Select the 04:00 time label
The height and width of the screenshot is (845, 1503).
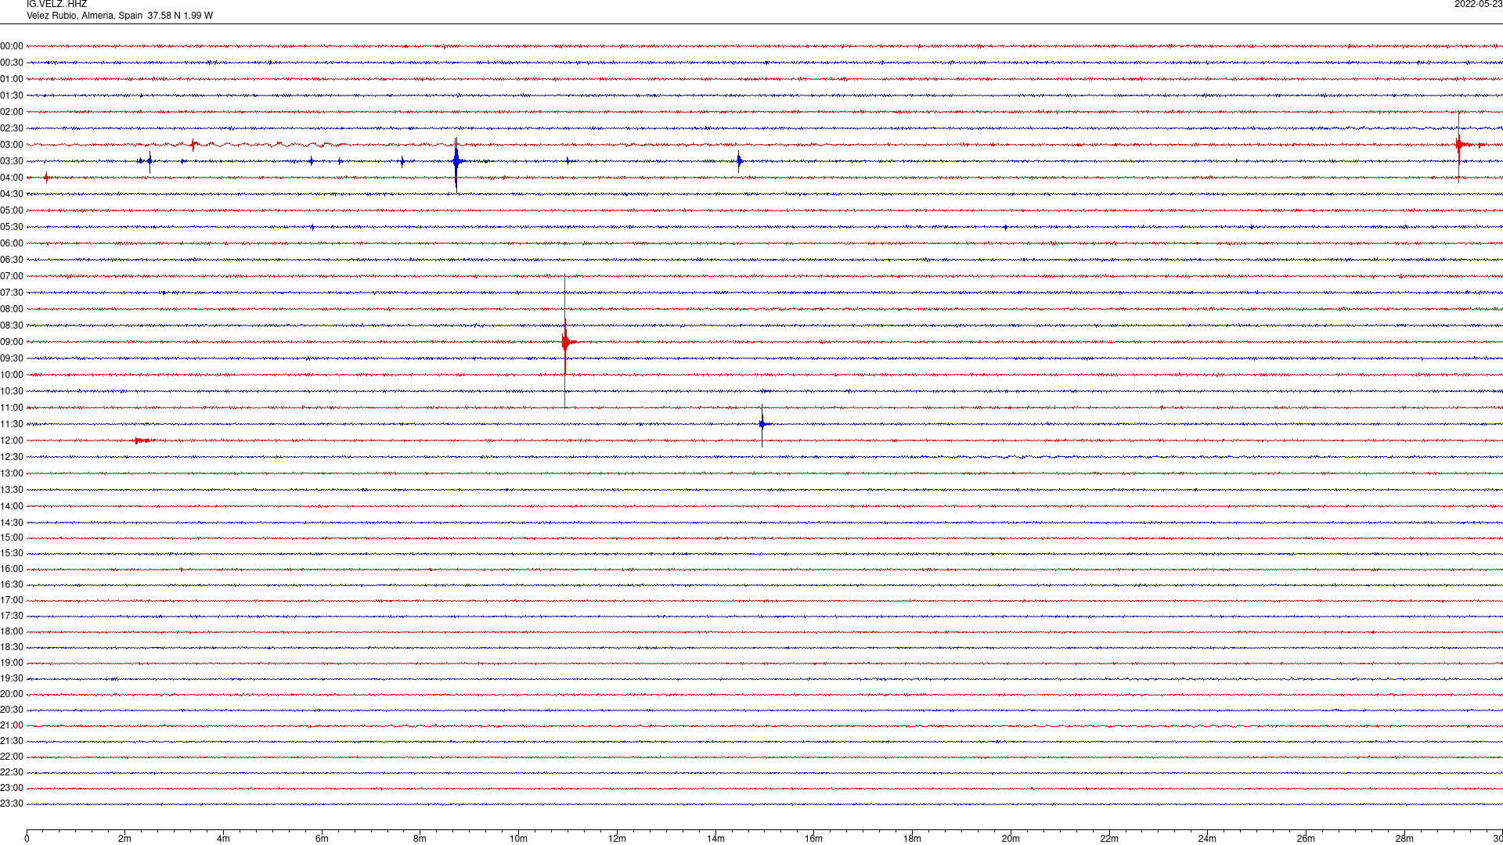[x=12, y=178]
